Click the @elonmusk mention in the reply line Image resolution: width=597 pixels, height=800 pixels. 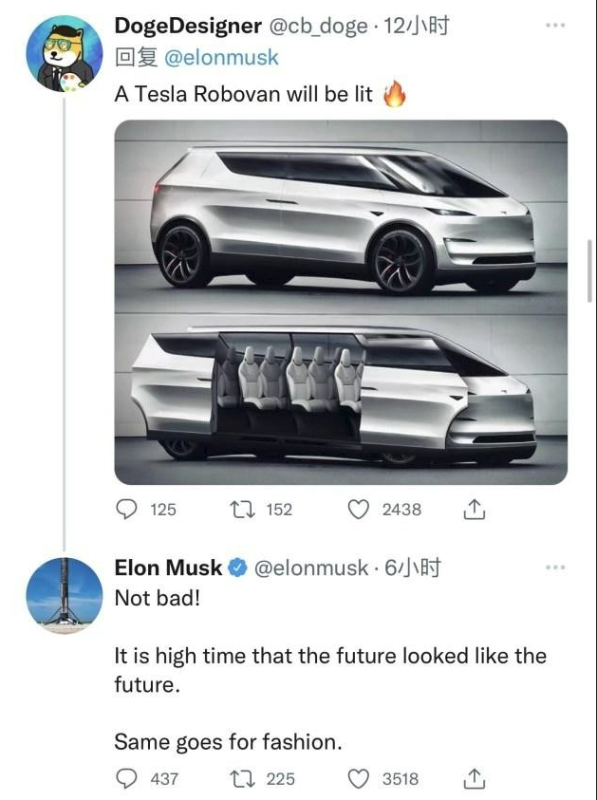pyautogui.click(x=222, y=58)
